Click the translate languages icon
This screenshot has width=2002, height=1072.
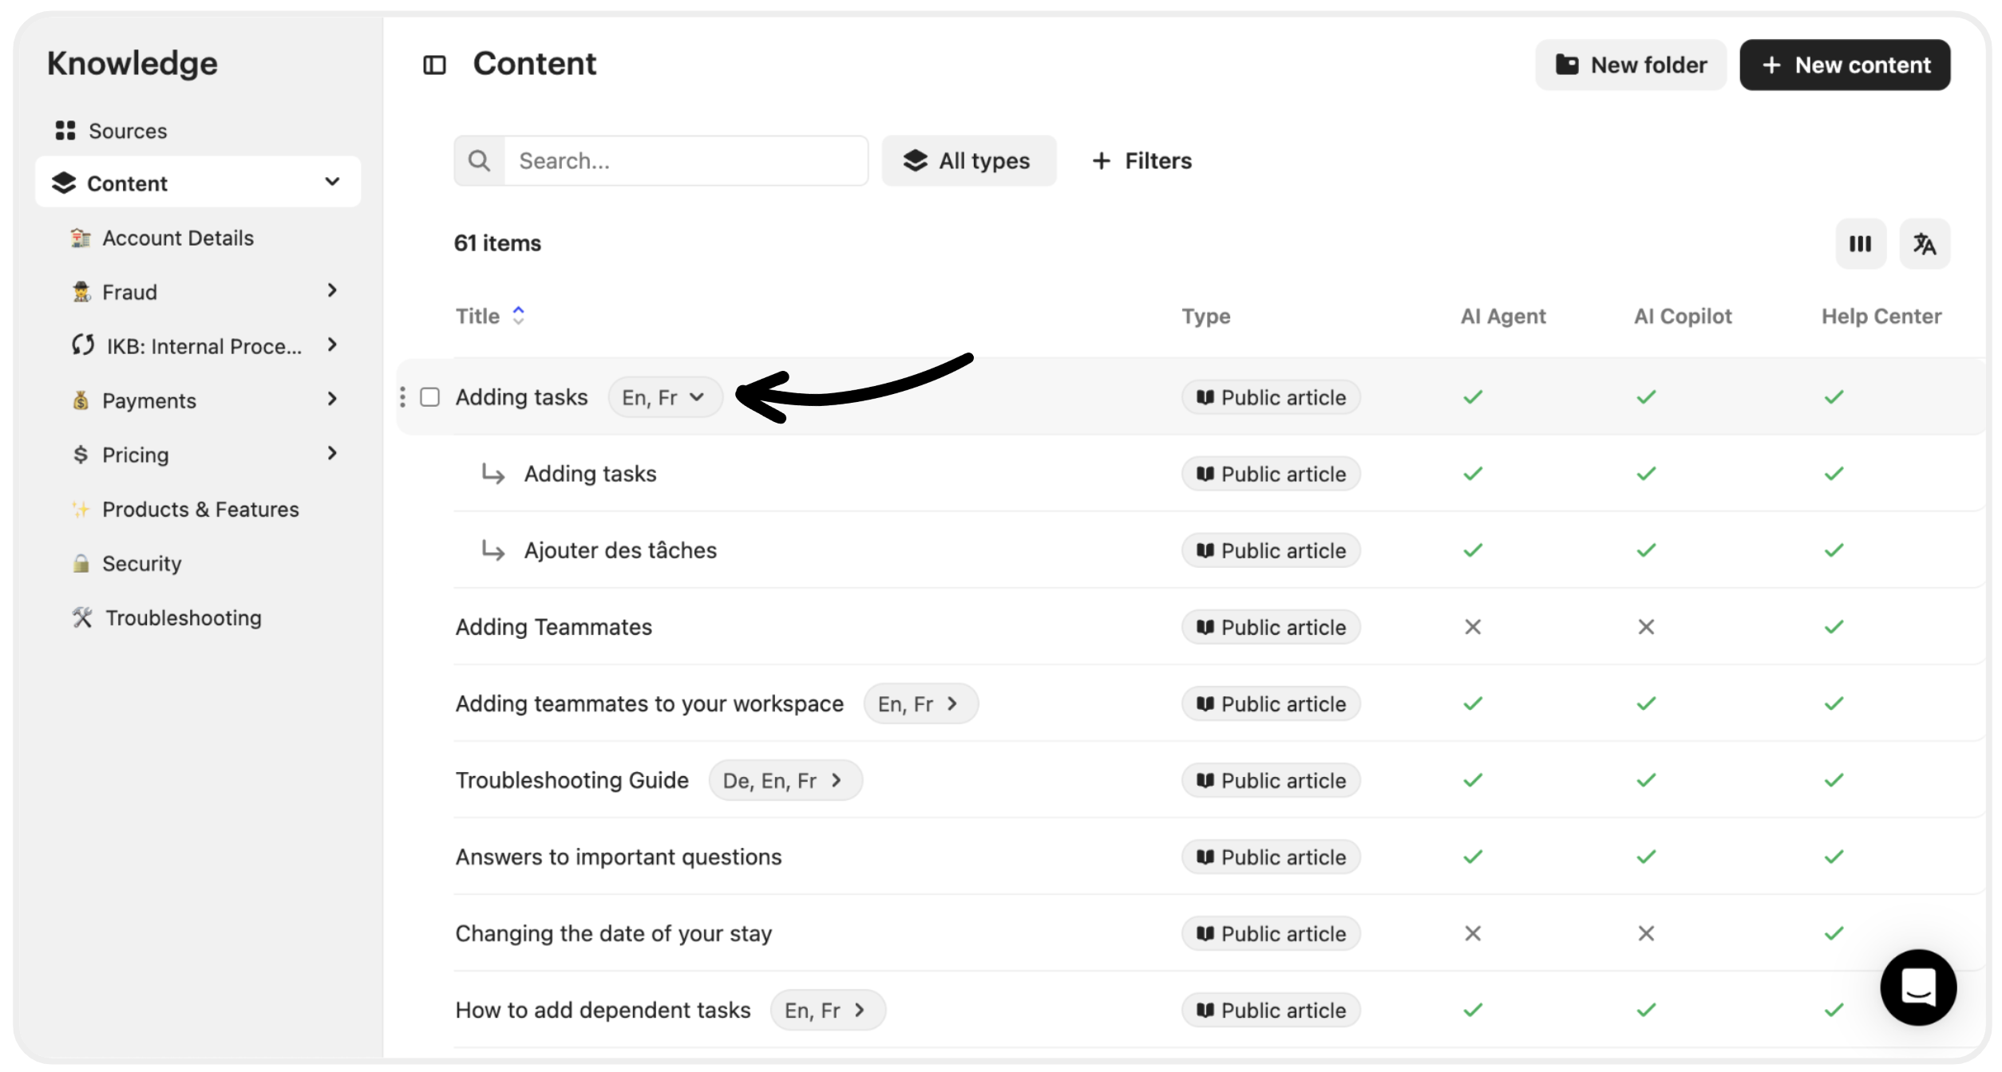click(x=1925, y=244)
